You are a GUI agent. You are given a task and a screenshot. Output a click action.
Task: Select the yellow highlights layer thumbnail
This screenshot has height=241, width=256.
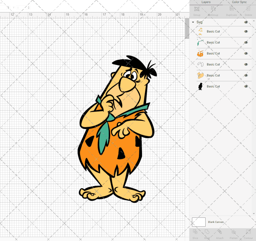tap(200, 31)
